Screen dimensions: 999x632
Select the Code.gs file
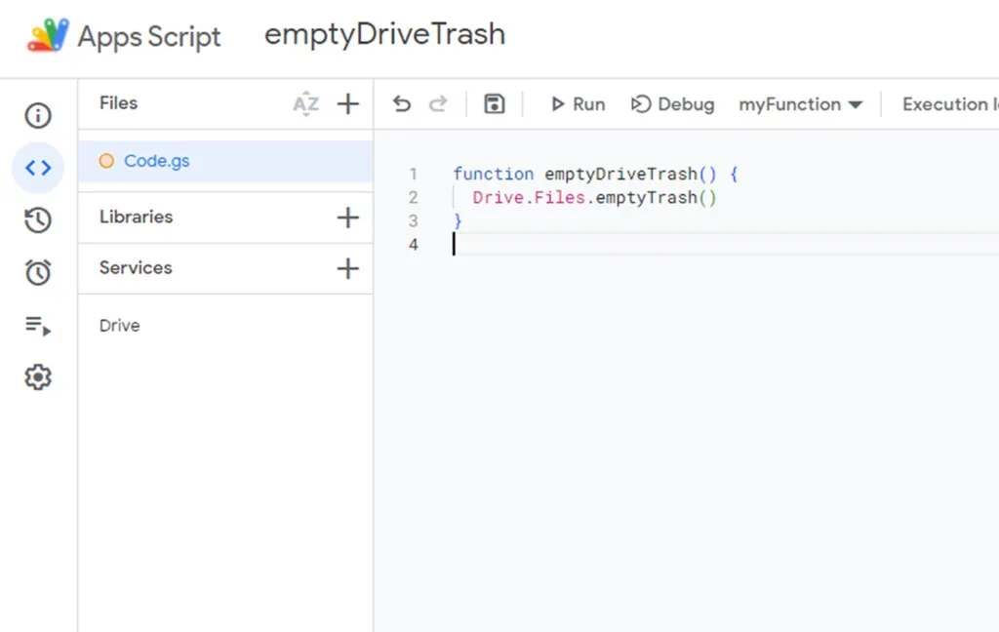click(225, 161)
